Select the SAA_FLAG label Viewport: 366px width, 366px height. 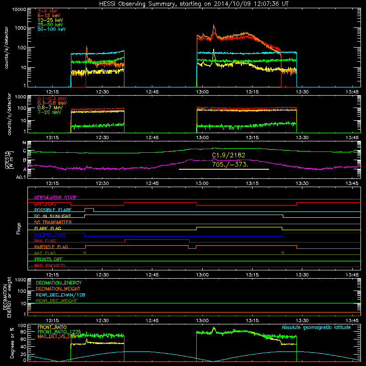pos(45,241)
